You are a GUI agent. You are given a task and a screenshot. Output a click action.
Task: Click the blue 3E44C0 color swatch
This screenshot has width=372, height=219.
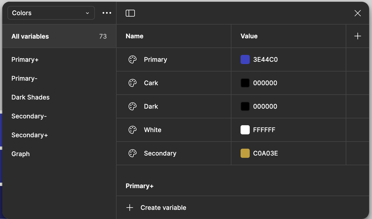[x=245, y=59]
